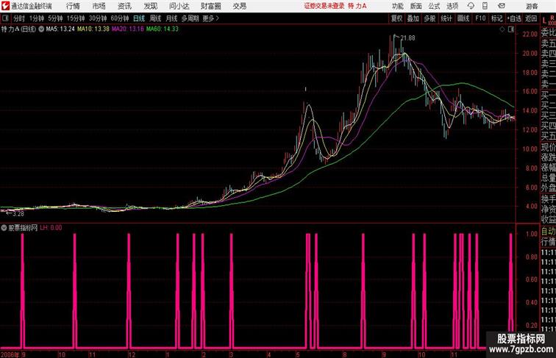Toggle the left panel icon beside 分时
Viewport: 556px width, 358px height.
5,18
